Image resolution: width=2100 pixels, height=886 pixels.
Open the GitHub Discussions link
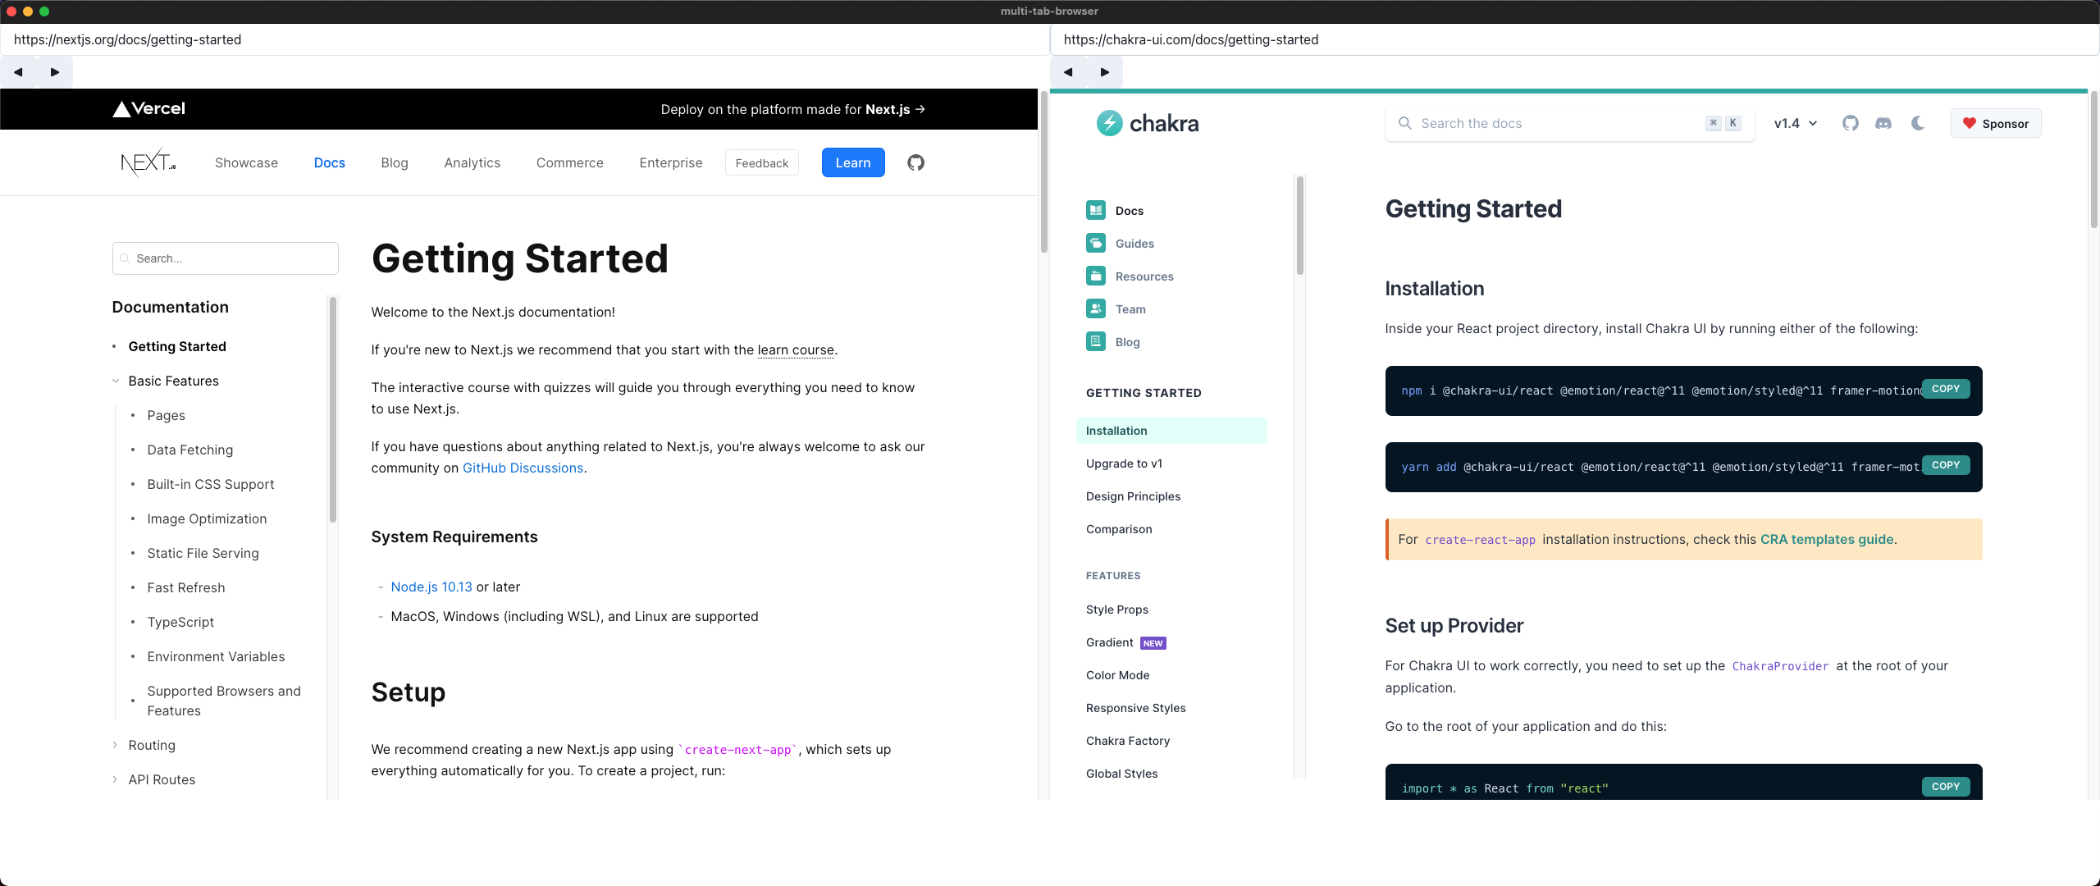(x=523, y=468)
